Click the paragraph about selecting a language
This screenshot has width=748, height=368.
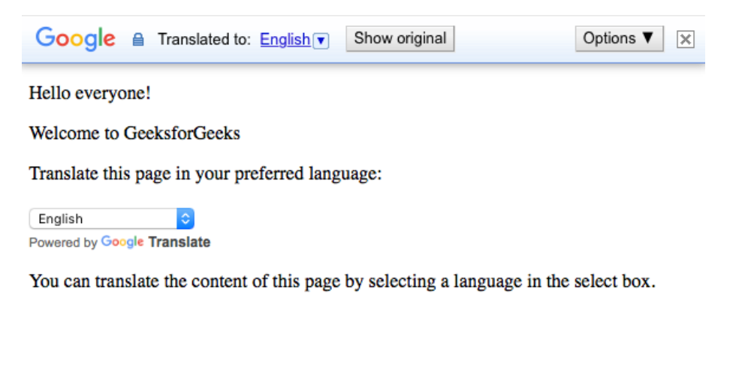pyautogui.click(x=342, y=282)
